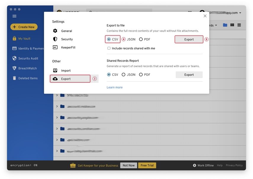Open the Import section

(66, 71)
